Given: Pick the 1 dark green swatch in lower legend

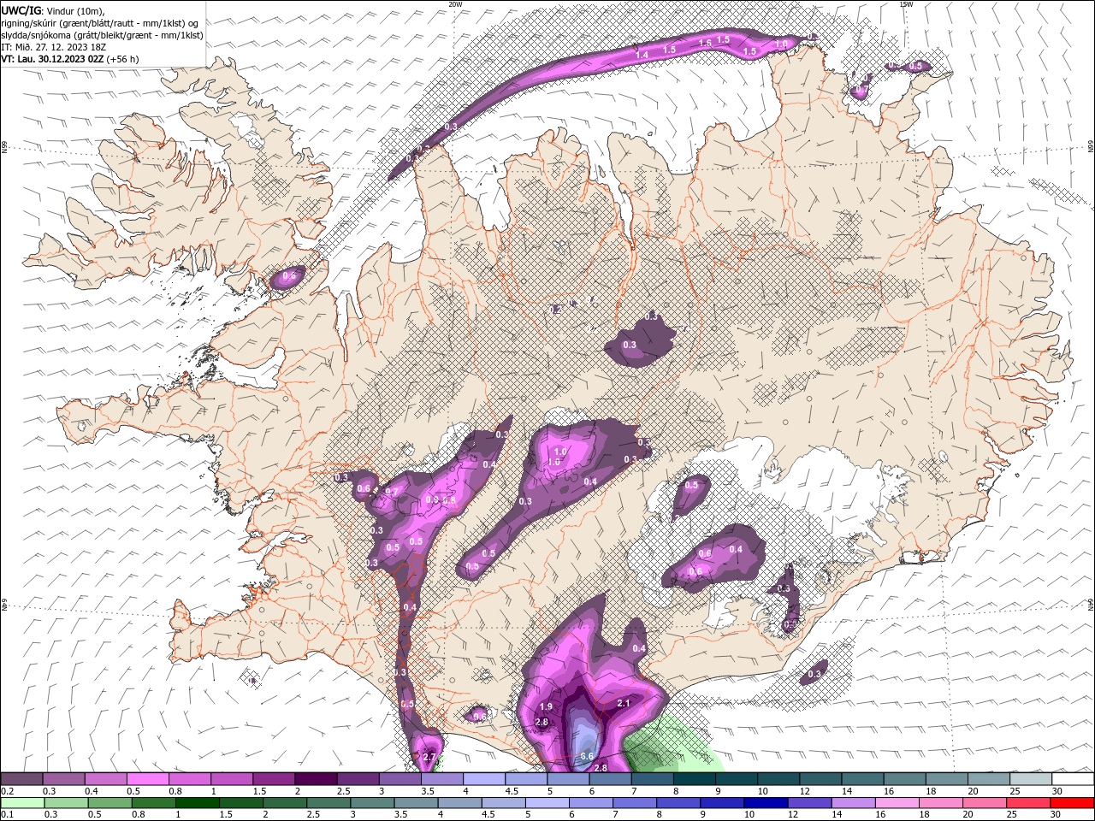Looking at the screenshot, I should pyautogui.click(x=198, y=803).
